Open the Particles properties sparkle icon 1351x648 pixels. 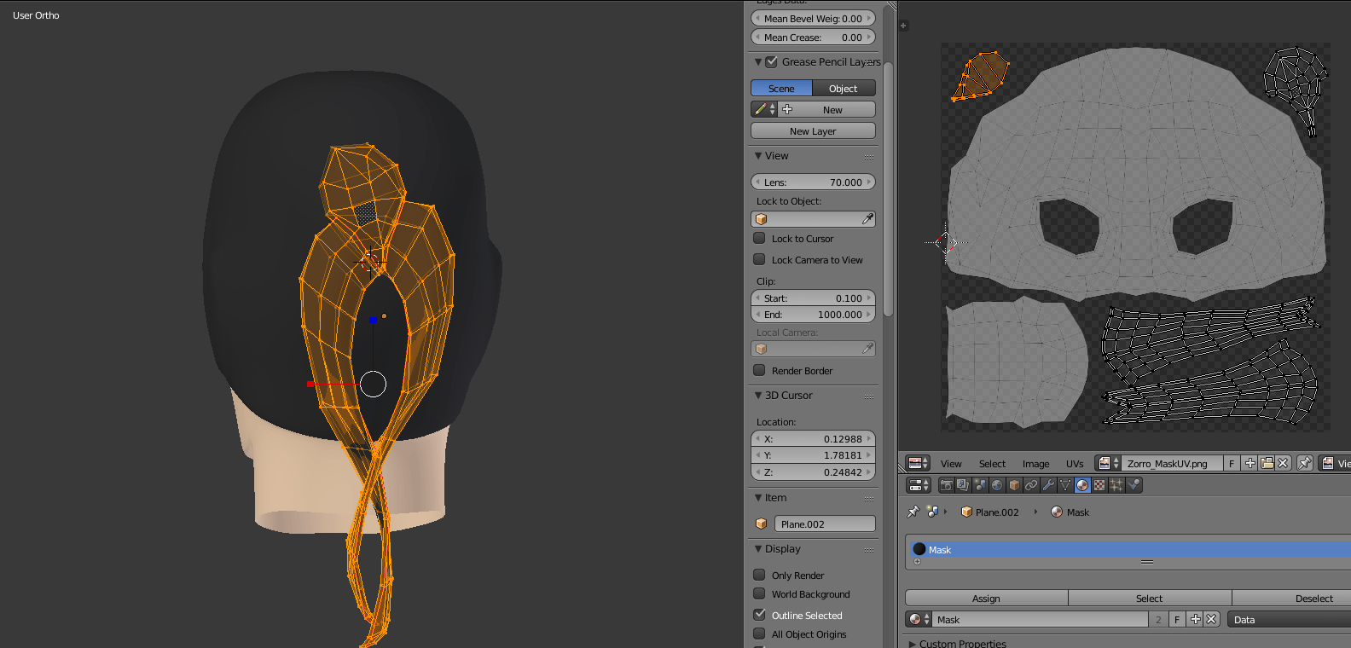(1116, 485)
